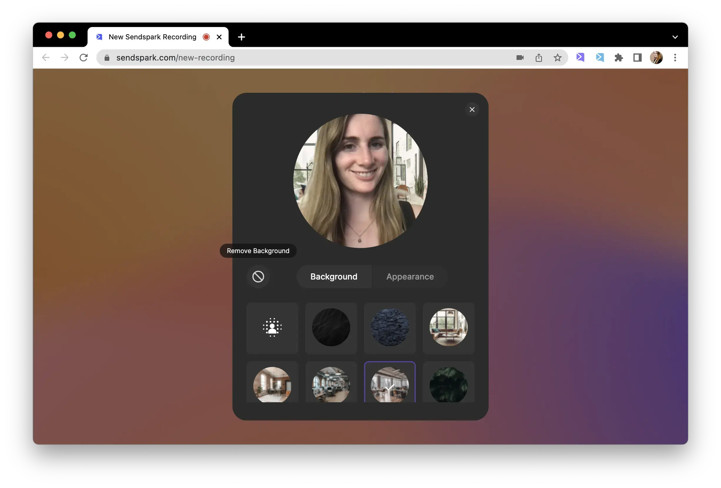Open the Chrome three-dot menu
Viewport: 721px width, 488px height.
coord(675,58)
